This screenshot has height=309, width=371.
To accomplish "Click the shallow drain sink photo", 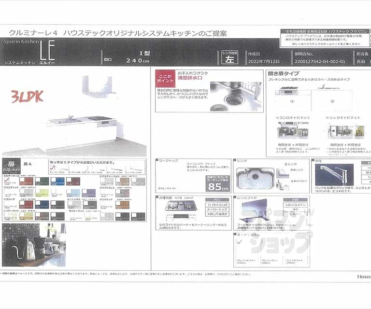I will pyautogui.click(x=235, y=93).
